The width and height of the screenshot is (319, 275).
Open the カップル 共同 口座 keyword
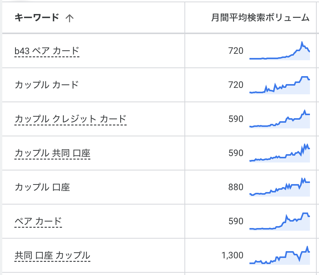[53, 153]
